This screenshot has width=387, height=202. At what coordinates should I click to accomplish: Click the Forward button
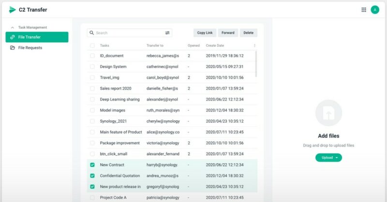228,33
